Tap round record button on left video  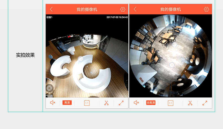[49, 88]
